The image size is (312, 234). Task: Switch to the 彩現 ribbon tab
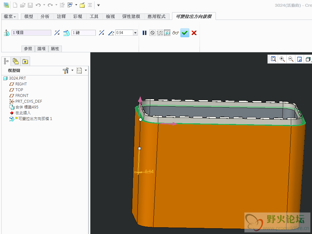tap(78, 17)
